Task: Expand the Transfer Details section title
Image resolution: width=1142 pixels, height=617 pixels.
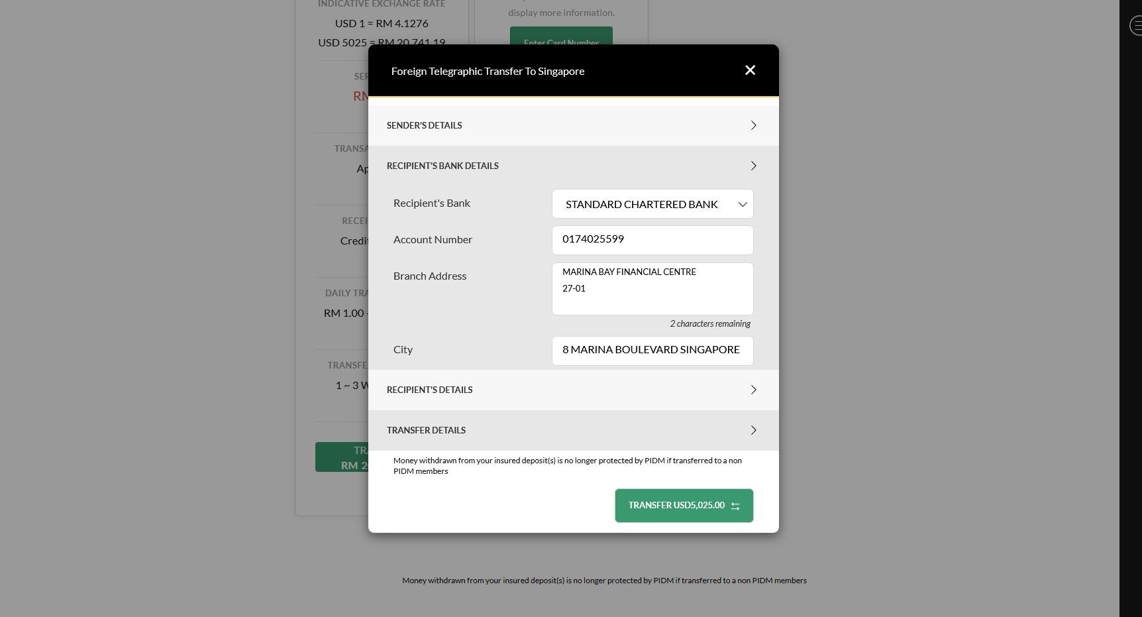Action: 426,430
